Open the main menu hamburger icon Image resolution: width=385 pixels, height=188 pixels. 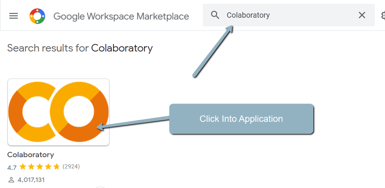pyautogui.click(x=14, y=16)
